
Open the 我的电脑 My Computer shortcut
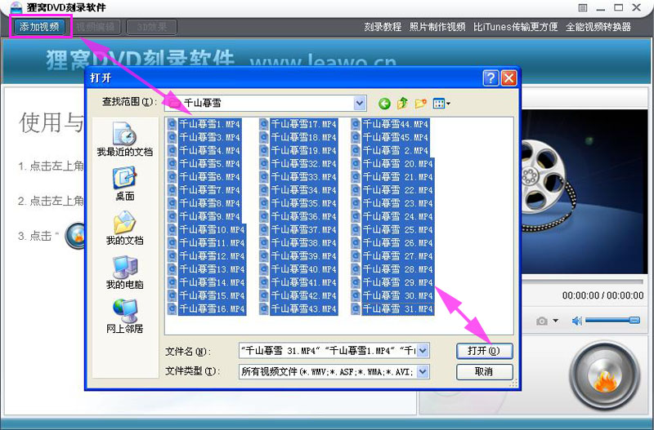point(125,273)
